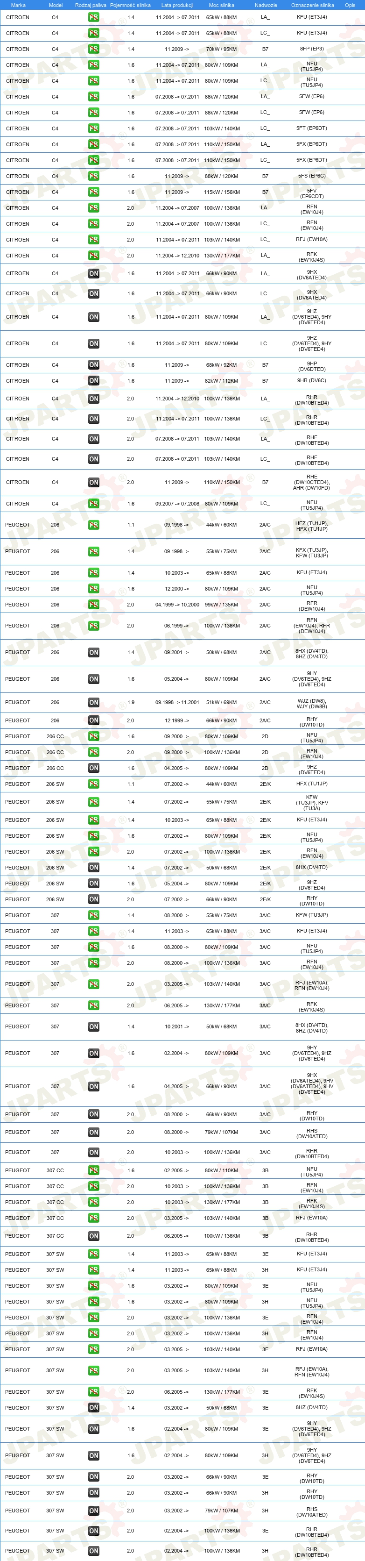The height and width of the screenshot is (1561, 365).
Task: Select the Opis column header
Action: tap(350, 5)
